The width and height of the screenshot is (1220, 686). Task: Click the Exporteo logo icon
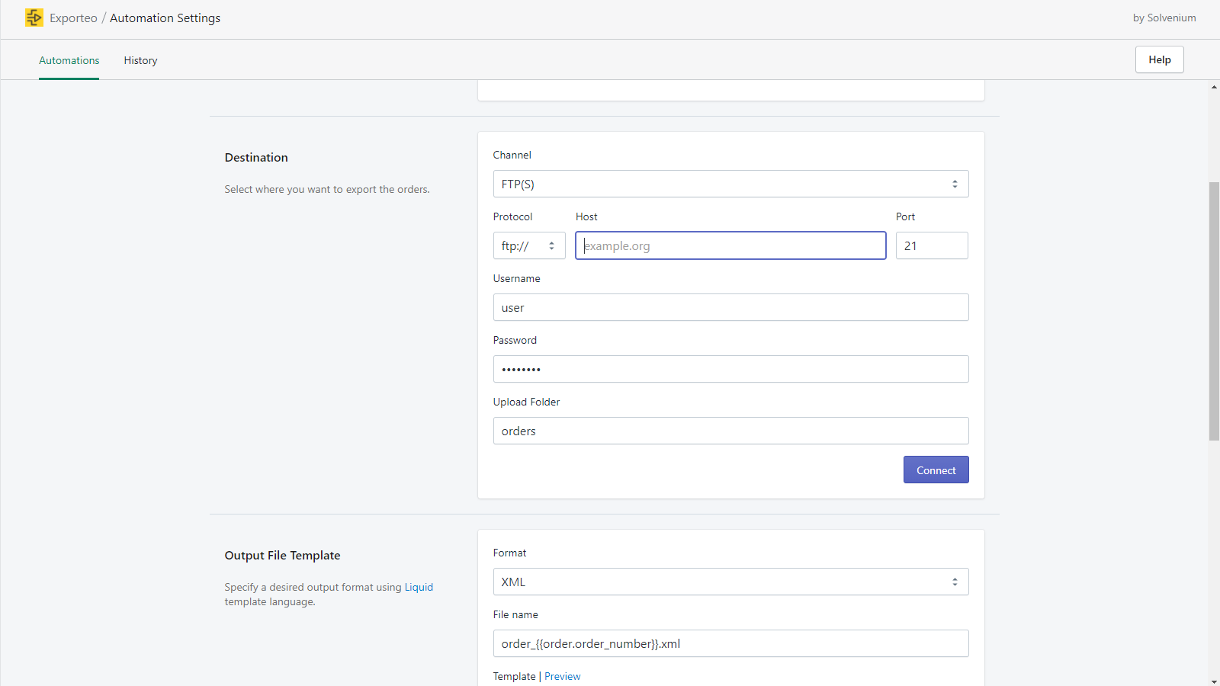click(34, 18)
